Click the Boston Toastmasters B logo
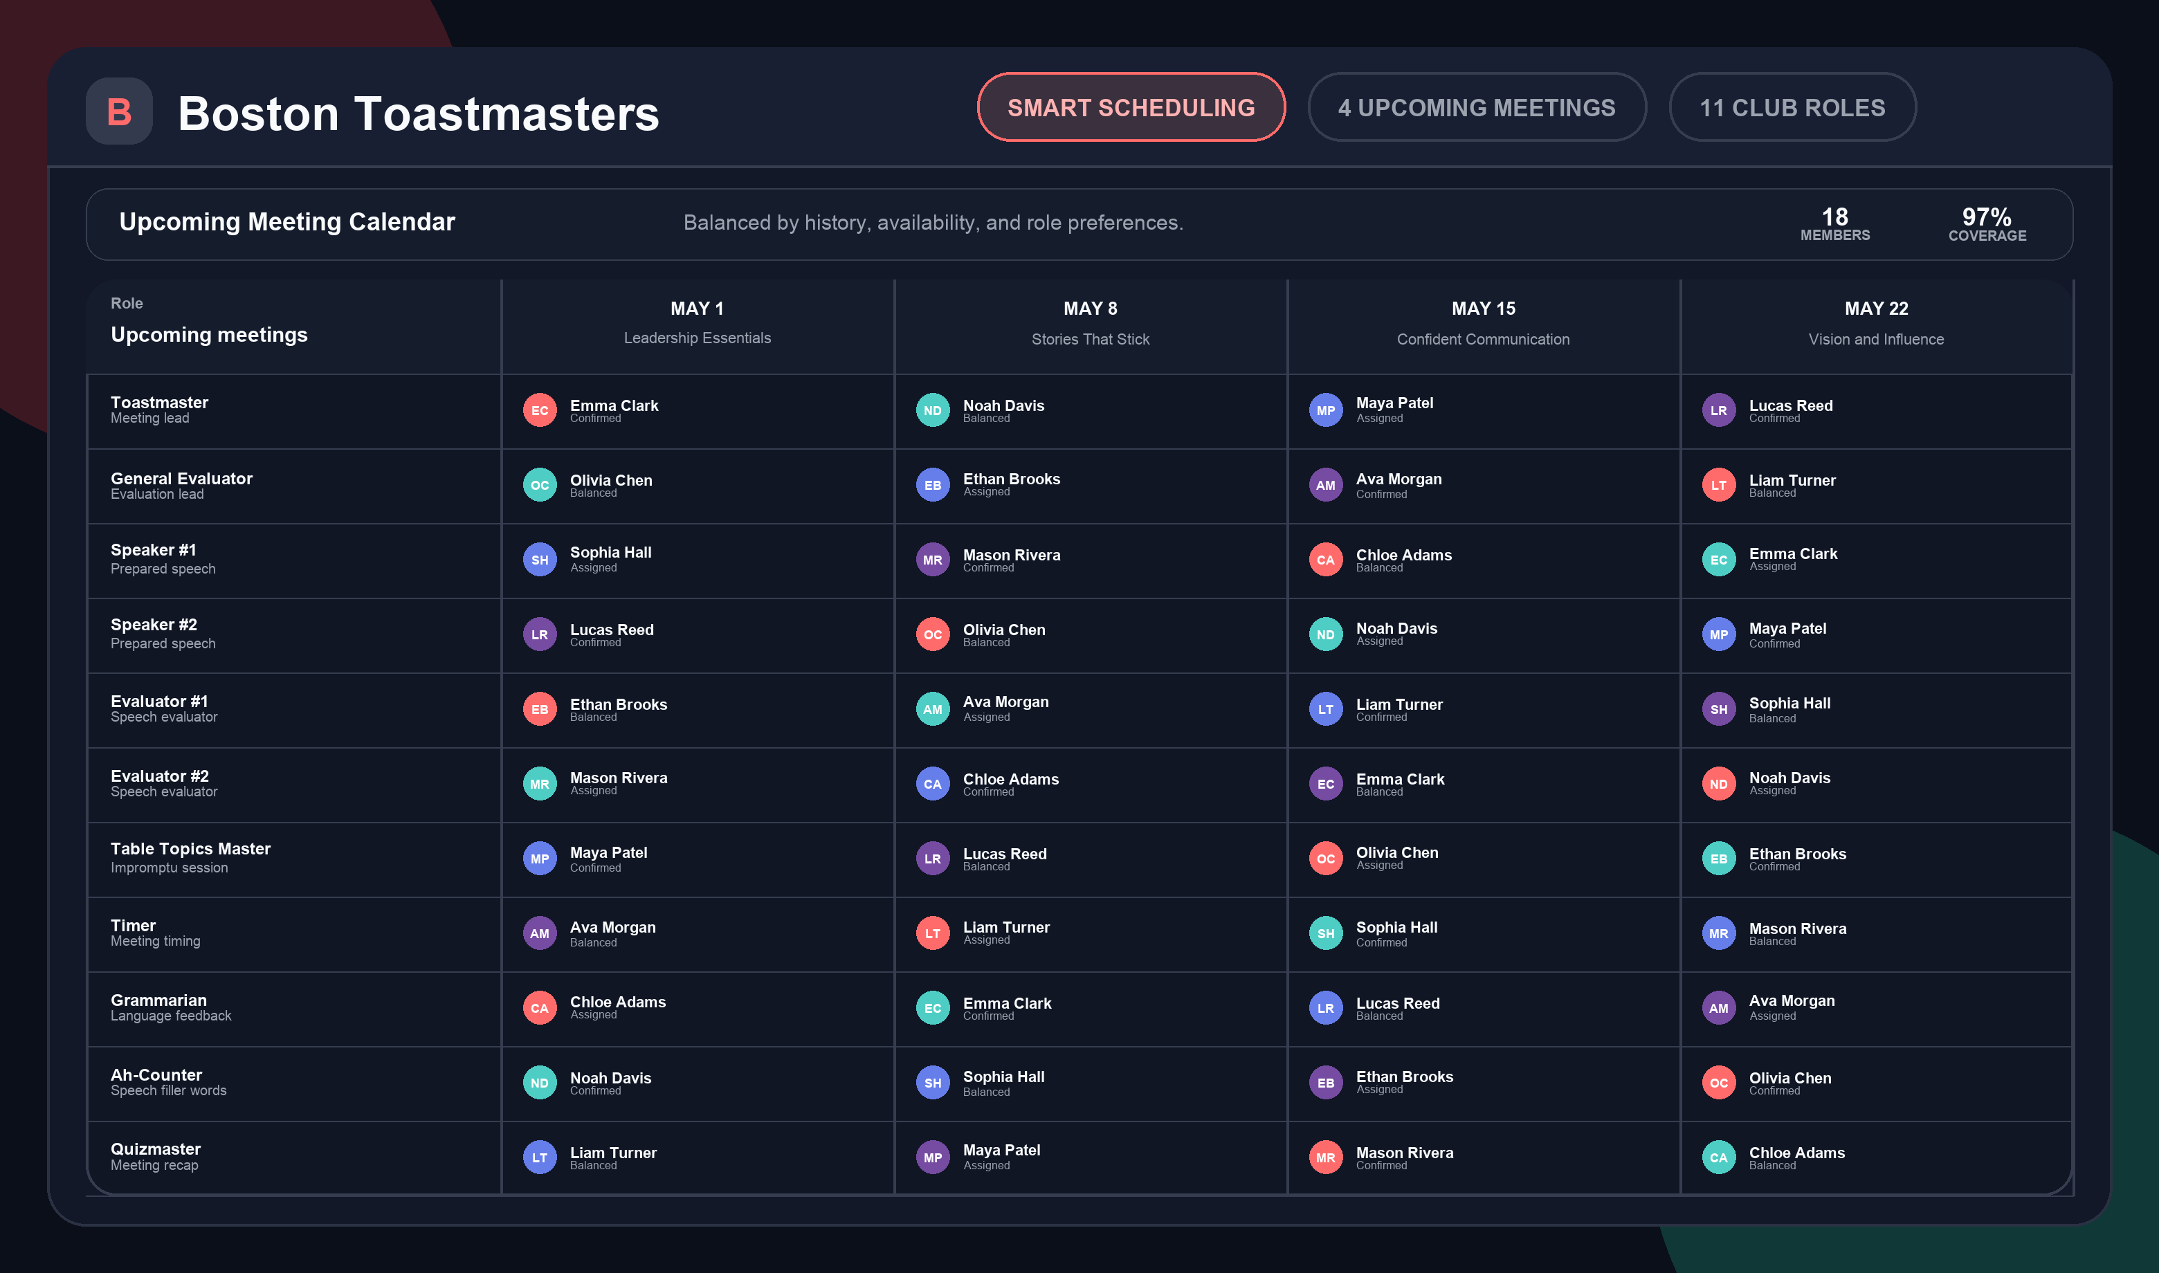Image resolution: width=2159 pixels, height=1273 pixels. click(x=119, y=111)
